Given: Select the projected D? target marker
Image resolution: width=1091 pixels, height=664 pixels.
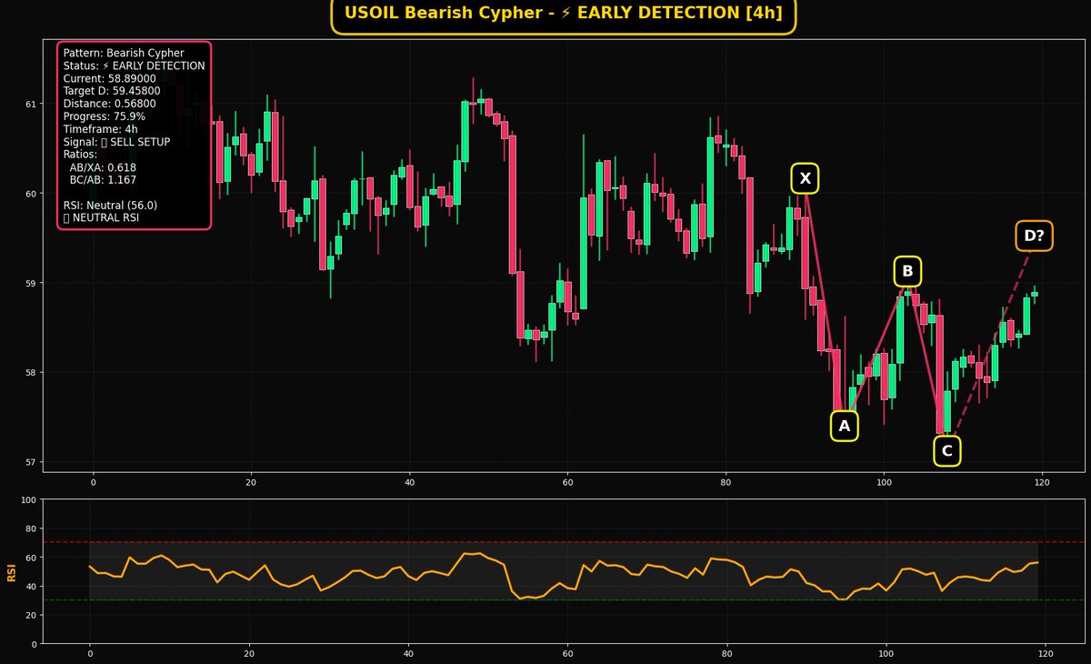Looking at the screenshot, I should 1035,235.
